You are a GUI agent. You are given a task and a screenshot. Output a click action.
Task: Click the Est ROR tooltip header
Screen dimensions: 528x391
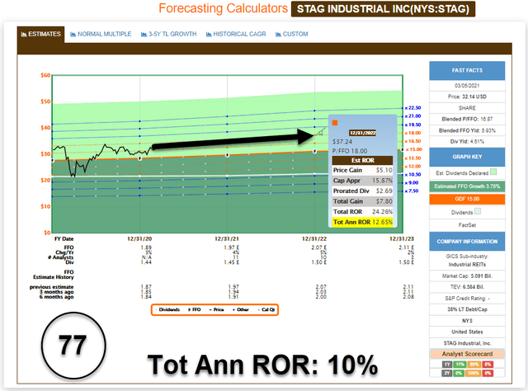[363, 160]
